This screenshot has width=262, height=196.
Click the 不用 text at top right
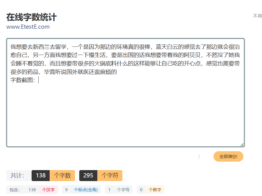[x=257, y=16]
